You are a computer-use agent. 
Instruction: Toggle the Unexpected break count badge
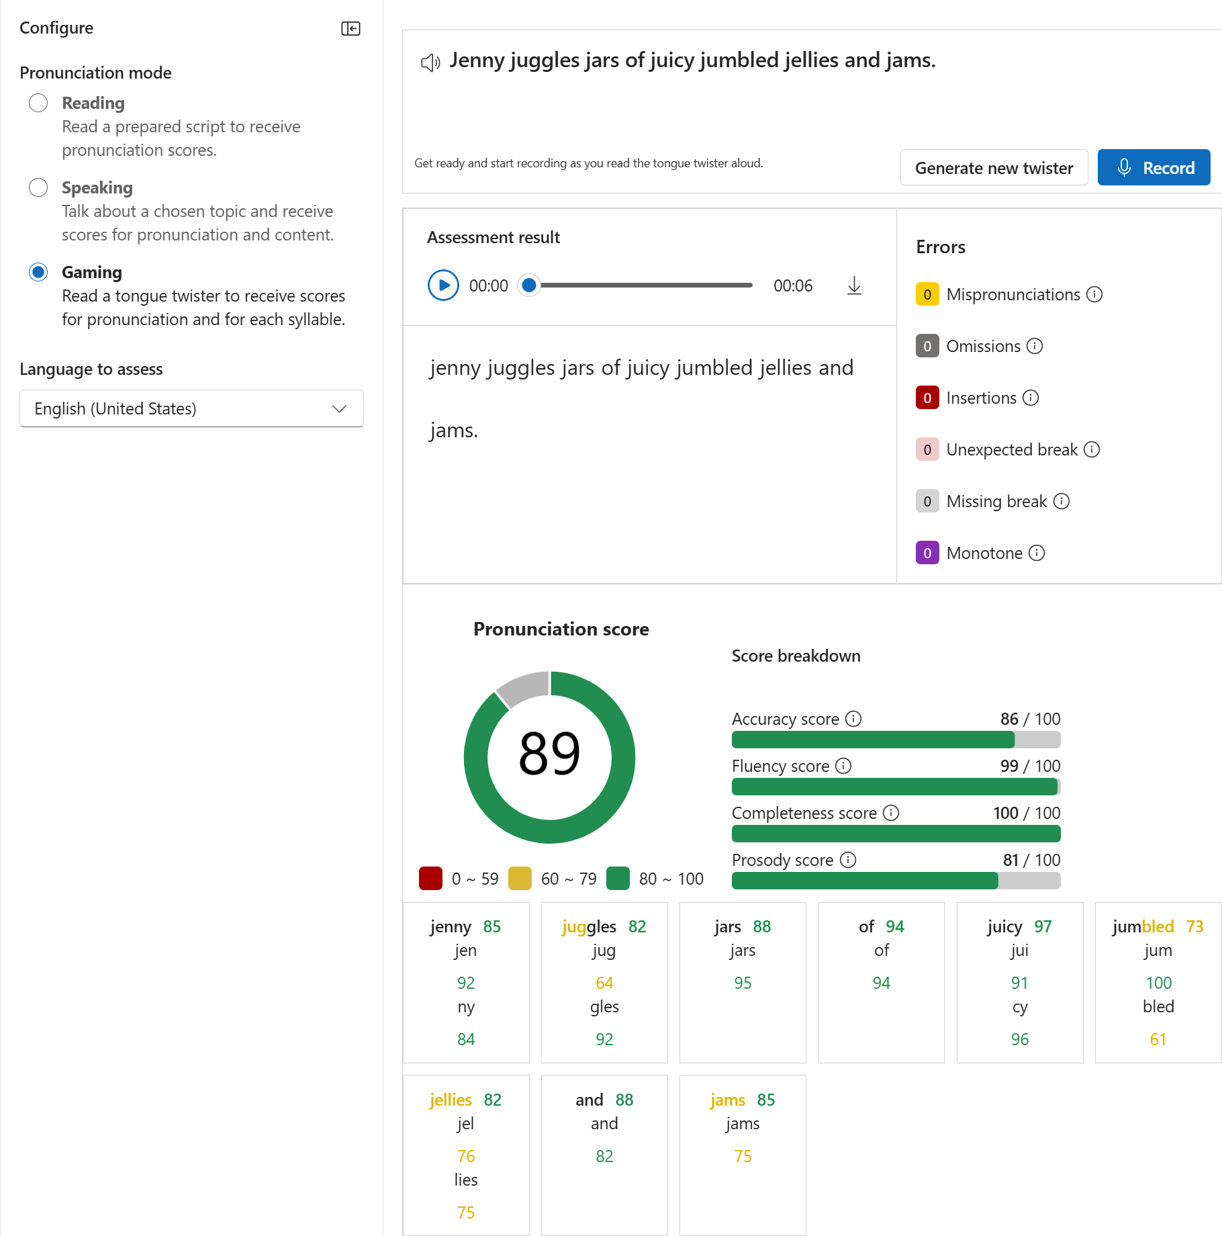[x=927, y=449]
